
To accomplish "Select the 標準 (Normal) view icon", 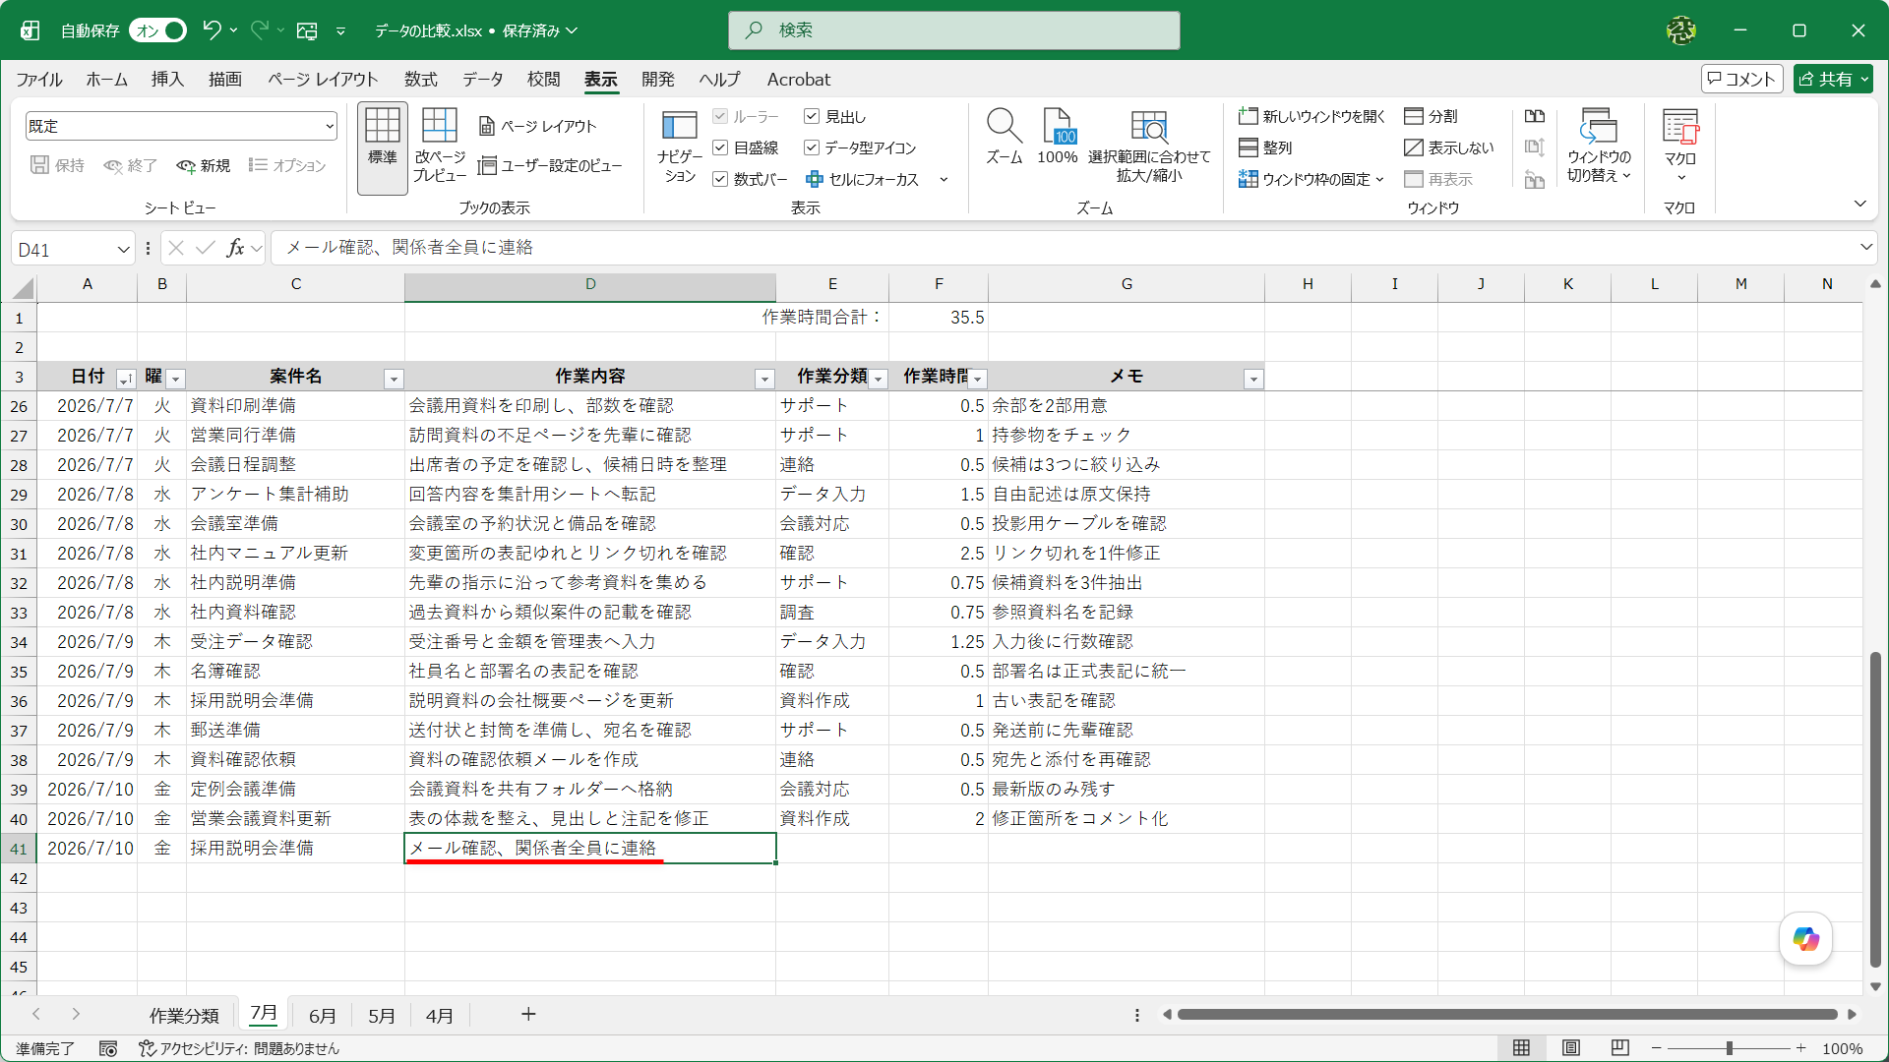I will [x=382, y=147].
